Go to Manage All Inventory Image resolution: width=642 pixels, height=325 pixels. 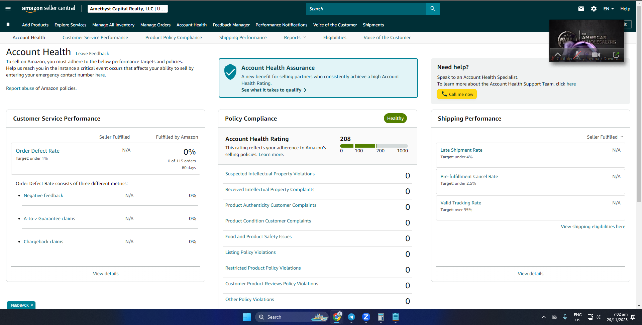coord(113,25)
